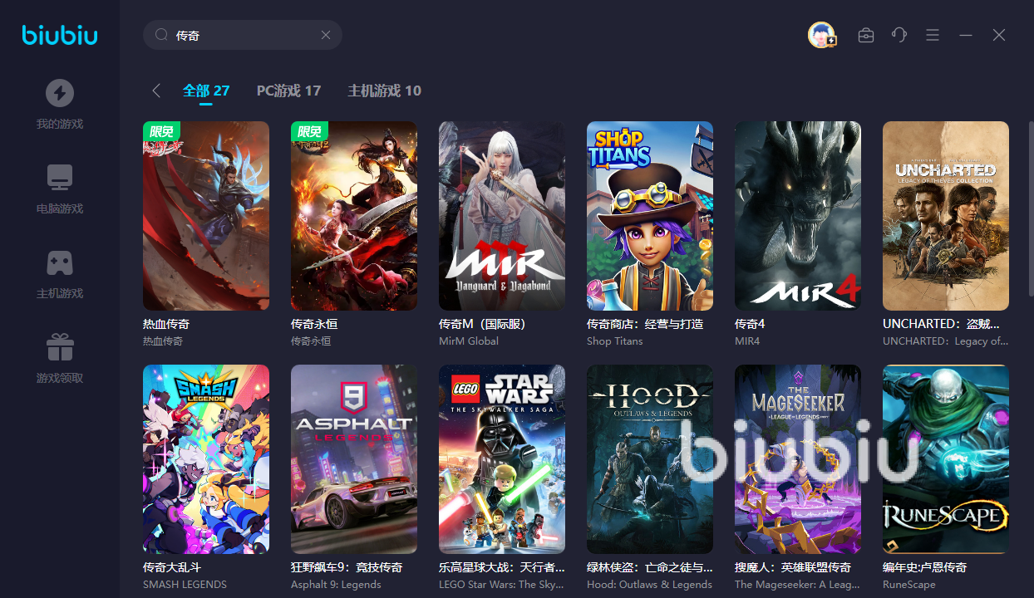Viewport: 1034px width, 598px height.
Task: Clear the search text with the X icon
Action: pos(326,35)
